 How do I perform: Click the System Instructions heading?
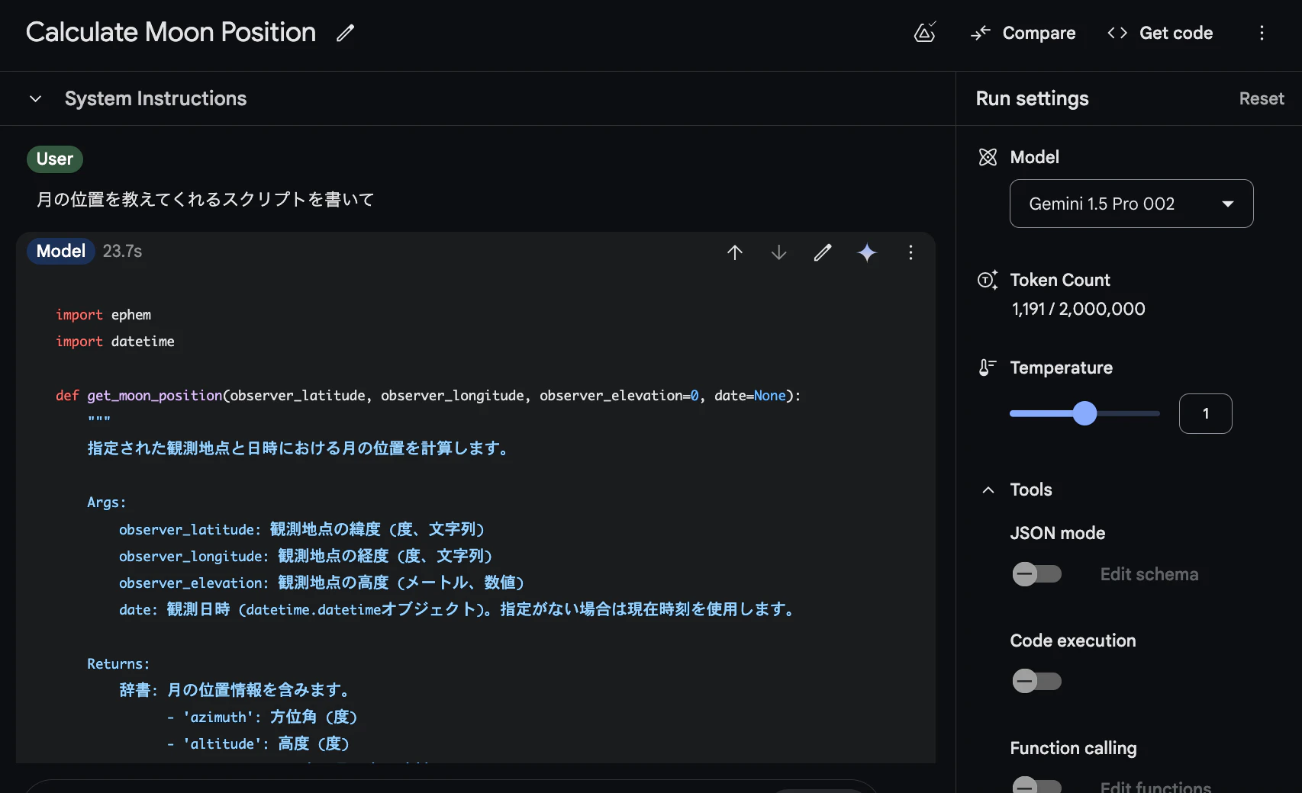click(156, 99)
